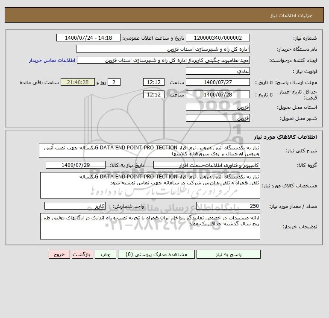Click the توضیحات خریدار label
Image resolution: width=329 pixels, height=318 pixels.
tap(300, 227)
